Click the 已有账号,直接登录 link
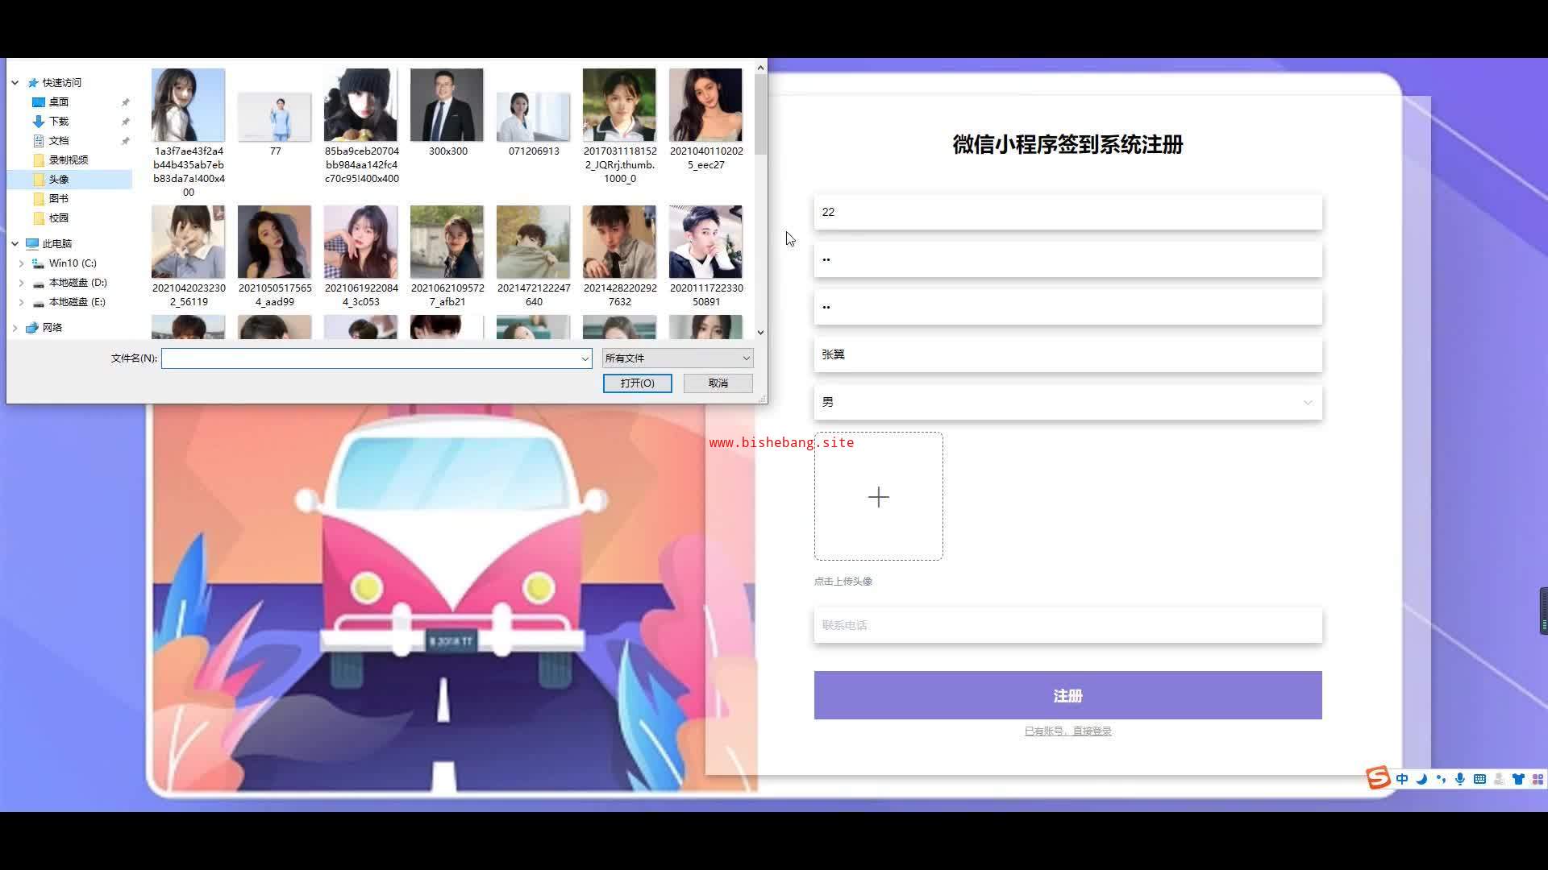 pyautogui.click(x=1067, y=731)
